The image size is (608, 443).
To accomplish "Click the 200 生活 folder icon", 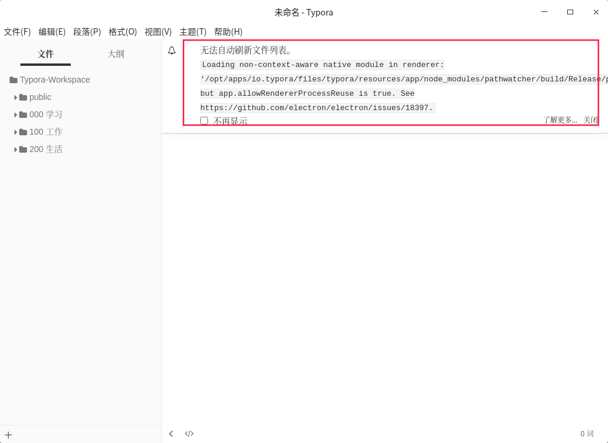I will click(23, 150).
